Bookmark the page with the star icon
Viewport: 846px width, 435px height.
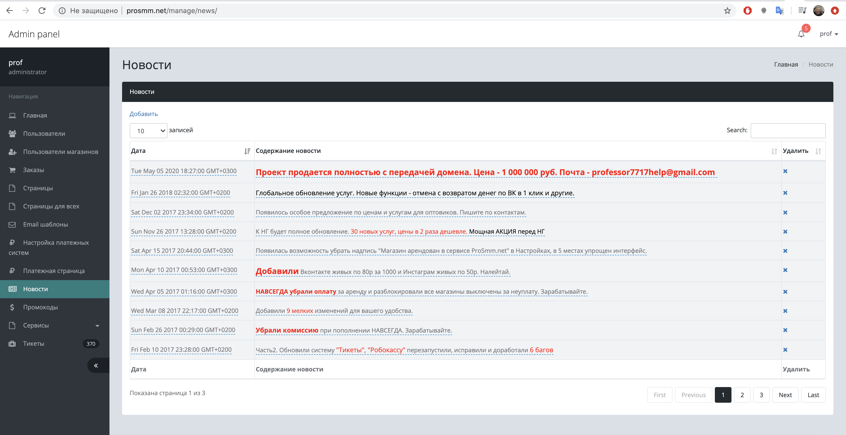727,11
